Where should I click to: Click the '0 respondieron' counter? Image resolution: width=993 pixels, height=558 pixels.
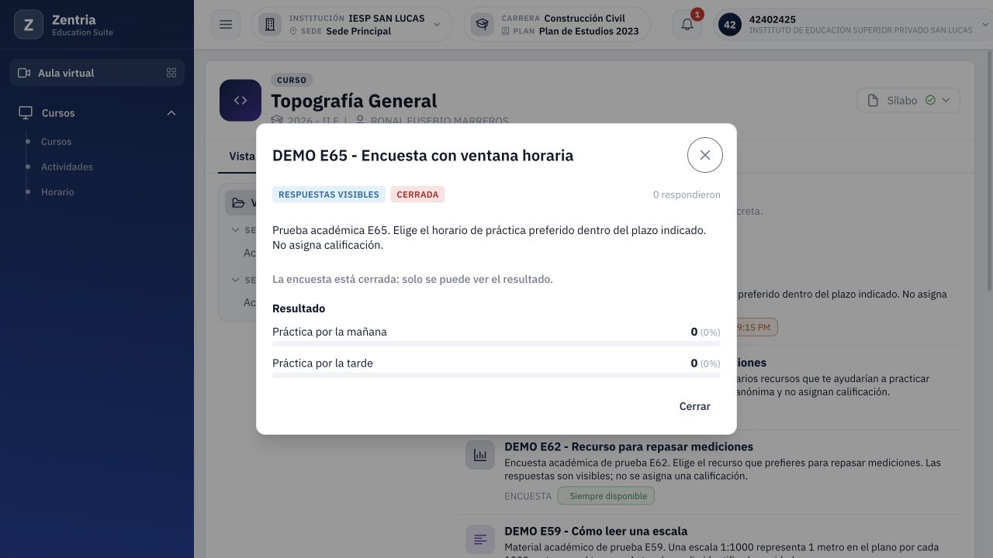tap(687, 195)
